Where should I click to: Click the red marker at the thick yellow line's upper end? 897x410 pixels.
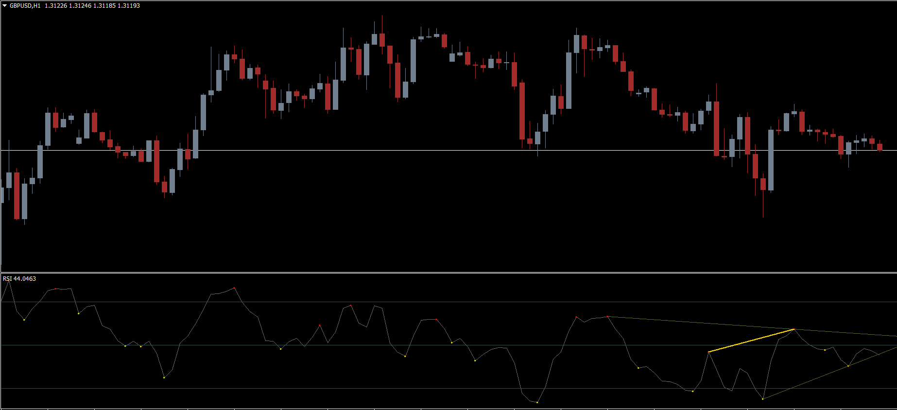(794, 329)
